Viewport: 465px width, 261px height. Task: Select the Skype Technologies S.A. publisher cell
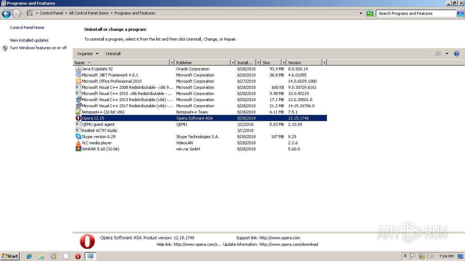coord(198,137)
